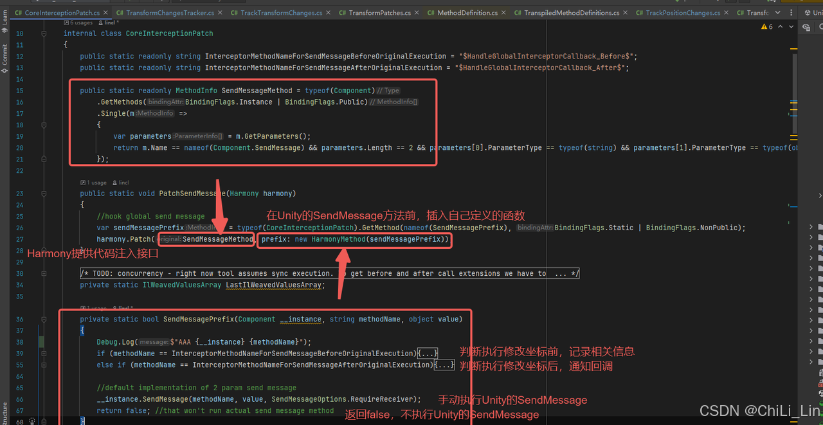
Task: Expand folded block after Before execution check
Action: click(x=428, y=353)
